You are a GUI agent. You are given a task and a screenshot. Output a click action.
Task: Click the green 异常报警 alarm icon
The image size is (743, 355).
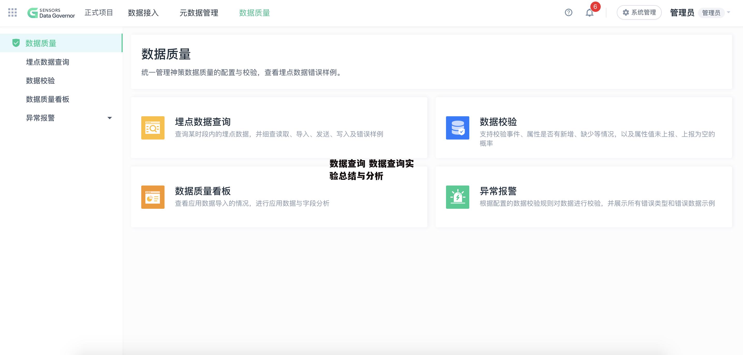(457, 197)
